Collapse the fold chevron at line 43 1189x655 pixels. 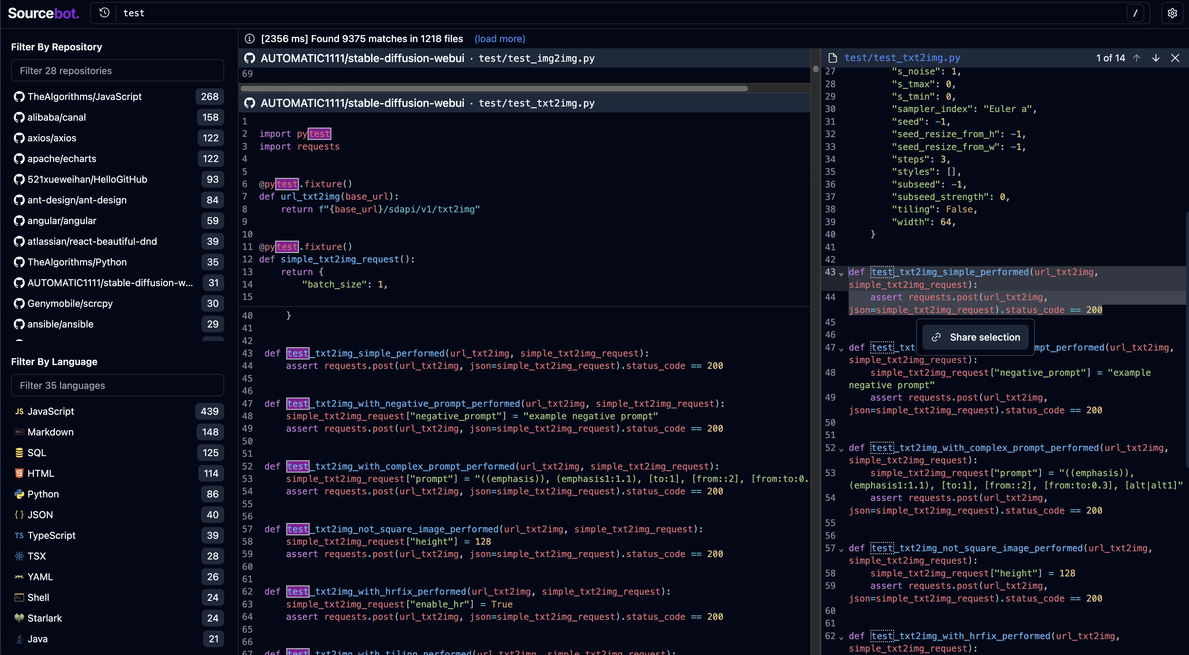841,273
